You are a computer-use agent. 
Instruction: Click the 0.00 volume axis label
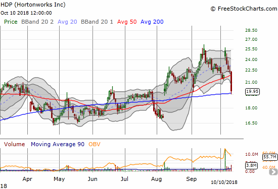pyautogui.click(x=250, y=171)
